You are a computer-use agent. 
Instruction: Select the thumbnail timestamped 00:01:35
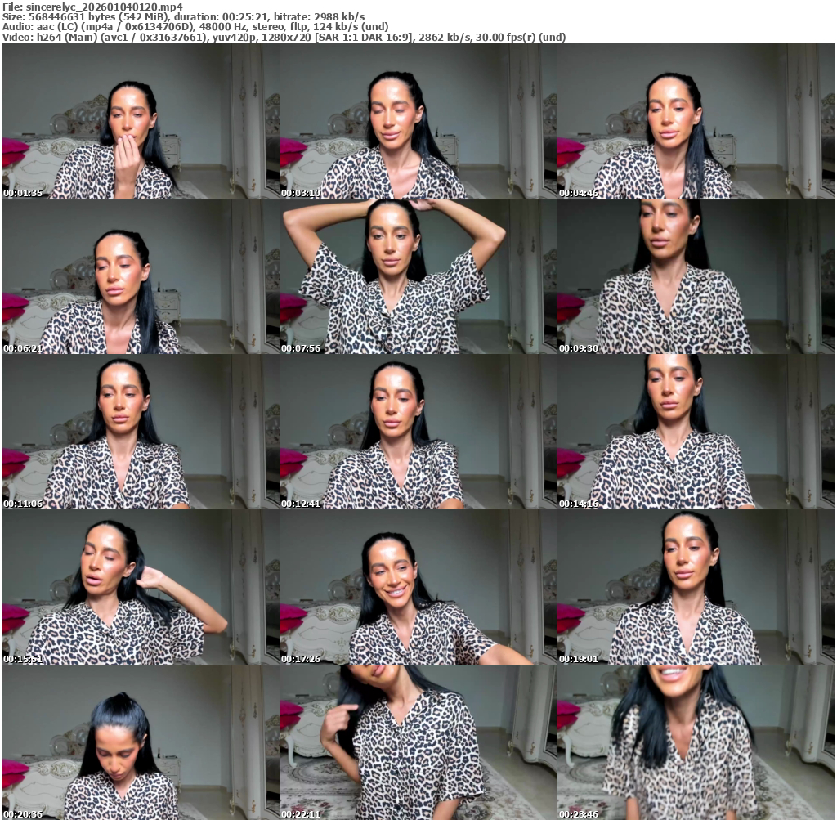[x=141, y=121]
